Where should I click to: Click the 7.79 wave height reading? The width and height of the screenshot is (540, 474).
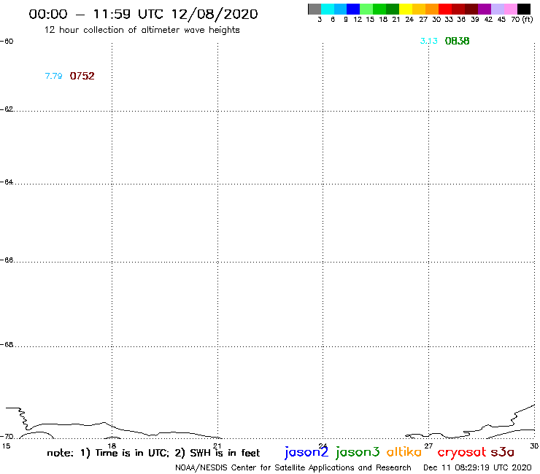[x=54, y=76]
